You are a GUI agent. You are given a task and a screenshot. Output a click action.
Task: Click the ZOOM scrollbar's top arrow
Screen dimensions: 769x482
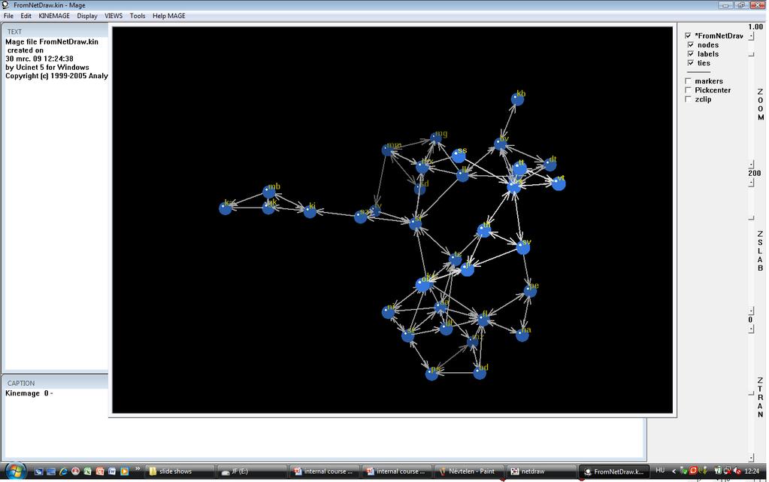click(x=752, y=36)
